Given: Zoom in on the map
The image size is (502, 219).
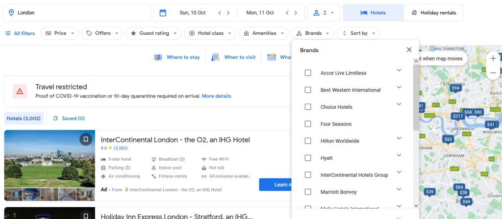Looking at the screenshot, I should [x=493, y=58].
